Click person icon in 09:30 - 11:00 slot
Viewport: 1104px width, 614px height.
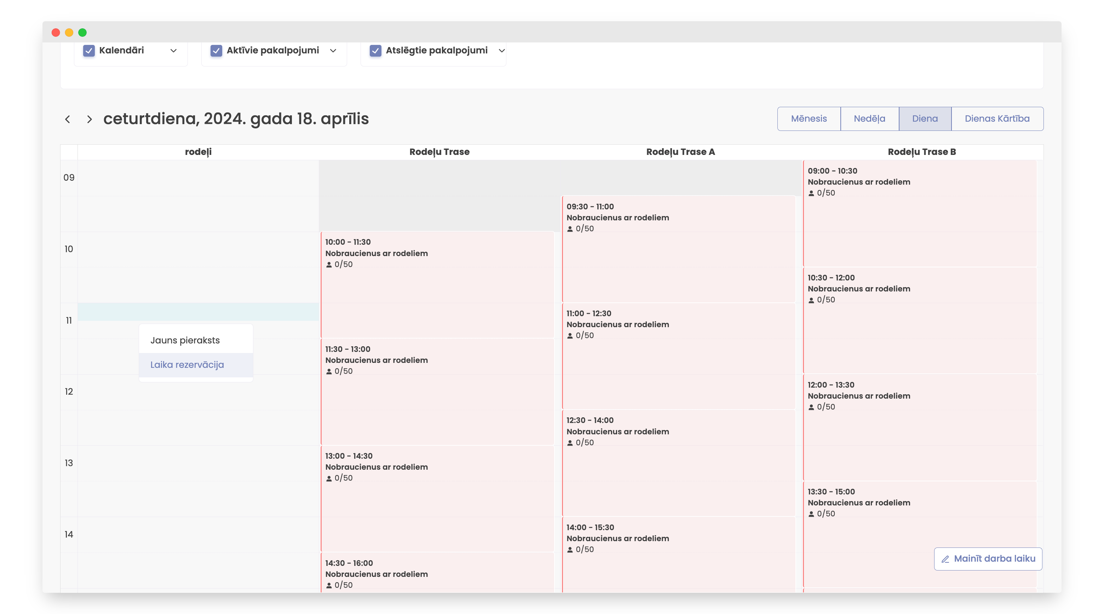pos(570,229)
